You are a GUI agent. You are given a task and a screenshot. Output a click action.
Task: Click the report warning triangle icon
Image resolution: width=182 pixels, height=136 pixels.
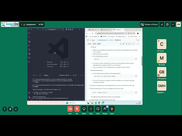click(16, 109)
